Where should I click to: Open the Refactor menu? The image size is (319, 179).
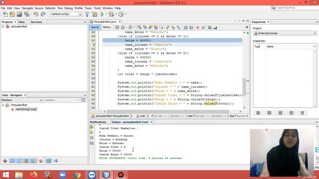coord(50,8)
